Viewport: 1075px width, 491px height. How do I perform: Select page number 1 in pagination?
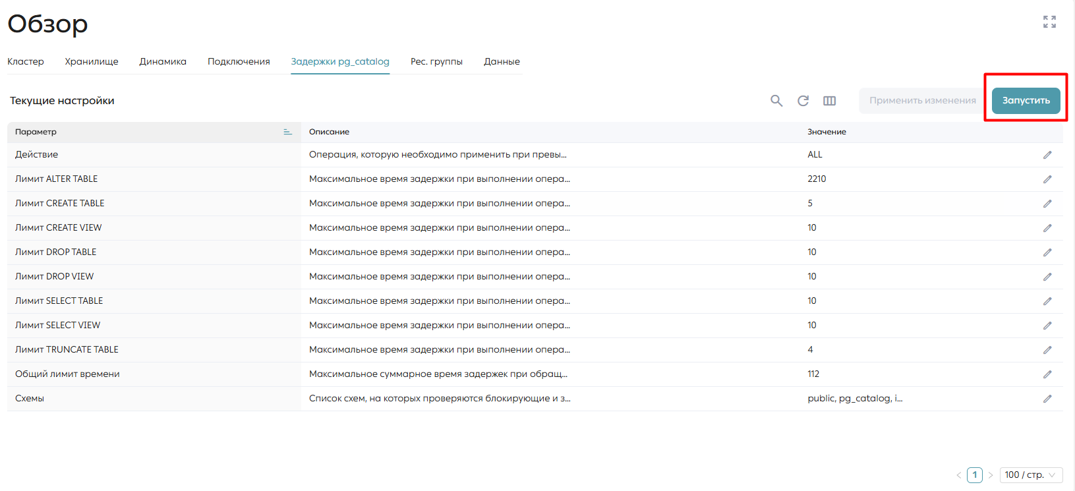pos(974,475)
